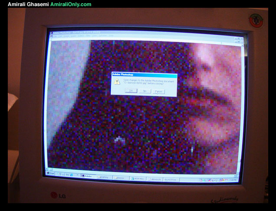This screenshot has width=276, height=211.
Task: Click No in the save dialog
Action: coord(145,91)
